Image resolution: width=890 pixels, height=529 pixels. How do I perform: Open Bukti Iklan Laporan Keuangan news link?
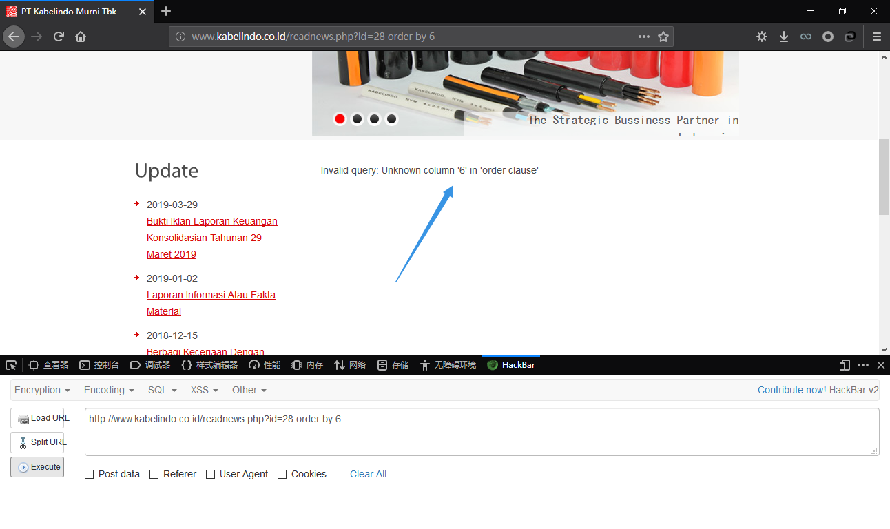212,238
